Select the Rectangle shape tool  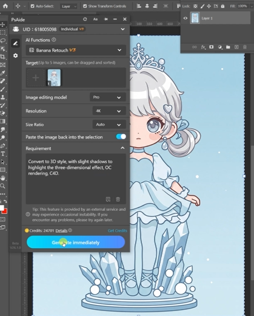click(2, 170)
